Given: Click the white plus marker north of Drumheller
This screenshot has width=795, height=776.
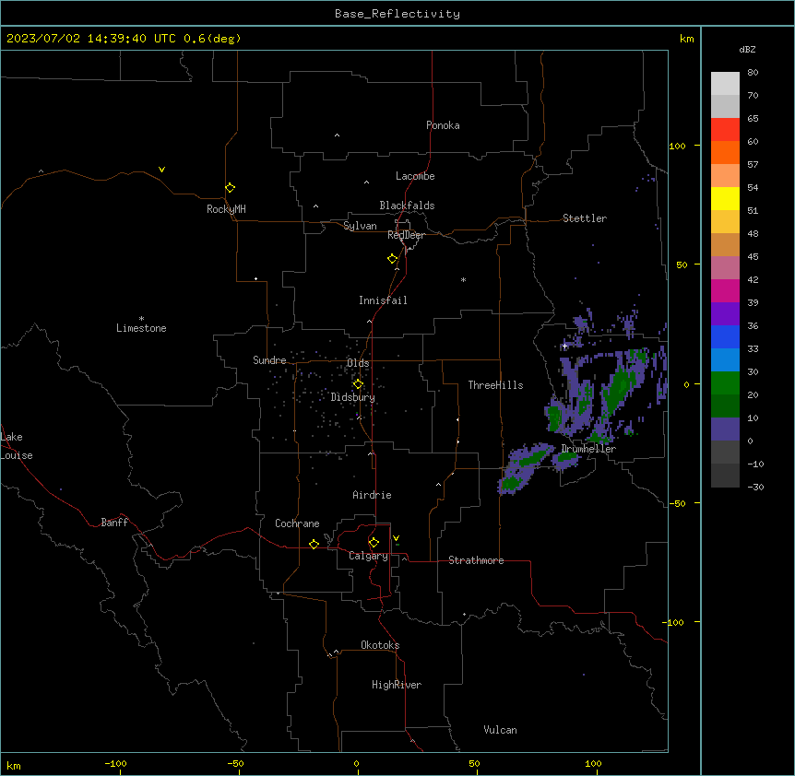Looking at the screenshot, I should (564, 346).
